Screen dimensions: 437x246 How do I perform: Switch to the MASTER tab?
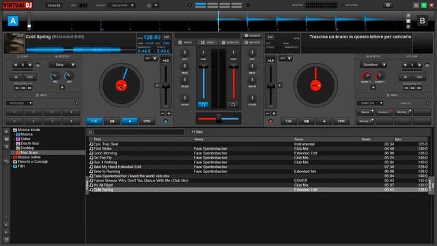(252, 42)
